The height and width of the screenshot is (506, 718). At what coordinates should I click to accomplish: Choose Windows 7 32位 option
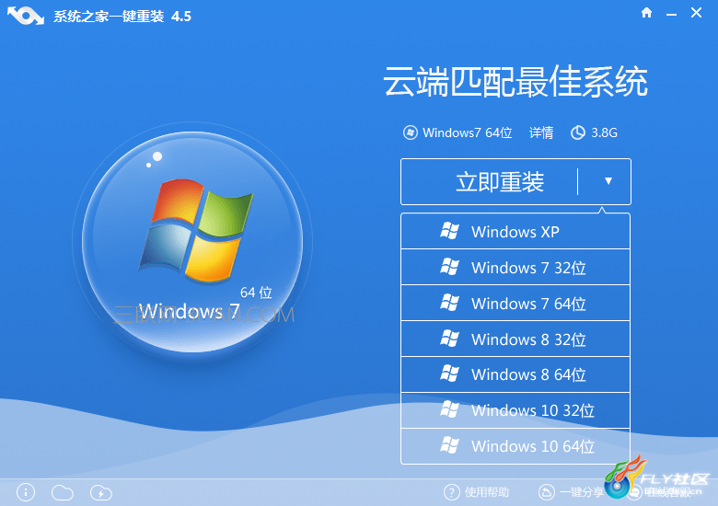click(x=515, y=267)
